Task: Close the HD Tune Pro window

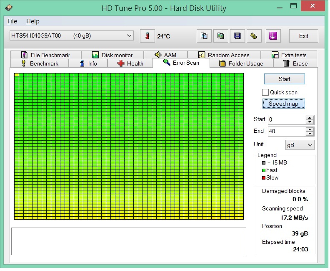Action: point(312,6)
